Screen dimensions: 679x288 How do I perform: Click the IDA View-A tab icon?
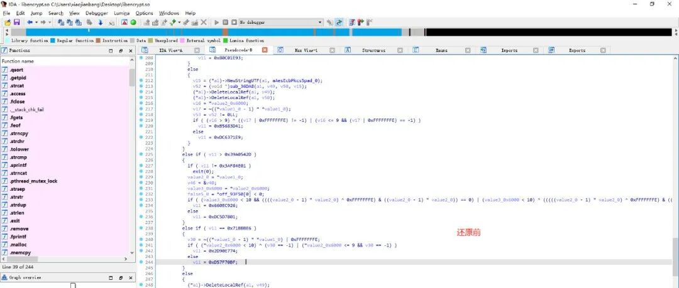[146, 50]
